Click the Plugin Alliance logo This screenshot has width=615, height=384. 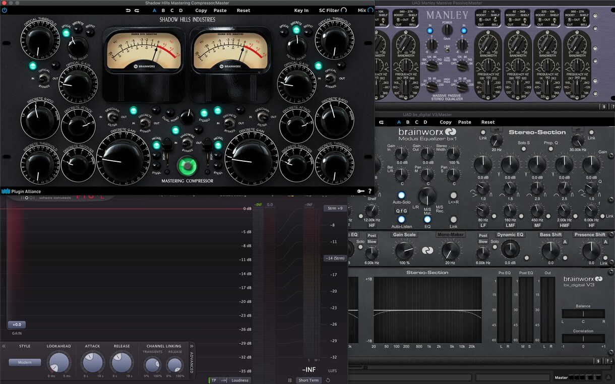[21, 191]
